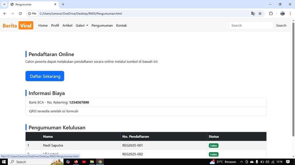Screen dimensions: 295x165
Task: Expand the Galeri dropdown menu
Action: tap(82, 25)
